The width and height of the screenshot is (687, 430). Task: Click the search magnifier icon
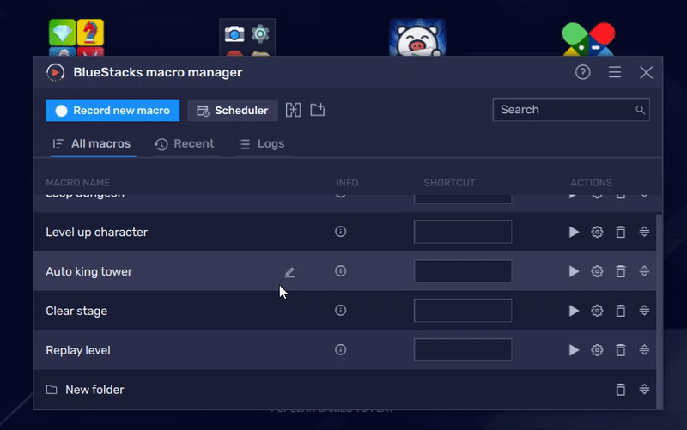pos(640,110)
